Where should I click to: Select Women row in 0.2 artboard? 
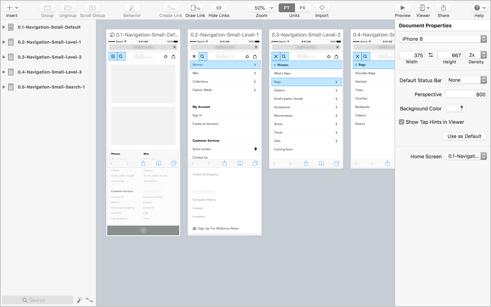(x=225, y=65)
